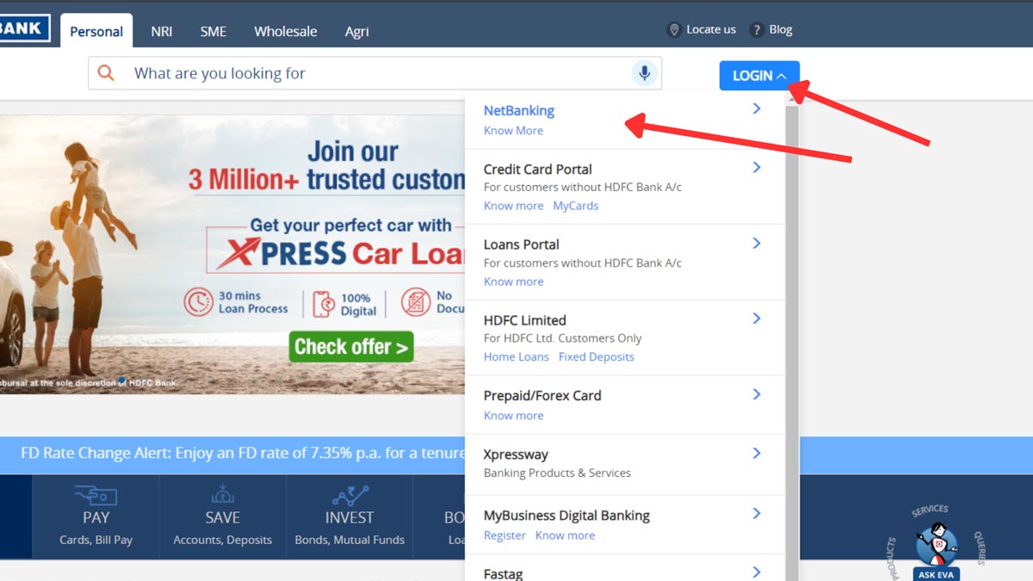Screen dimensions: 1033x581
Task: Click the green Check offer button
Action: 350,347
